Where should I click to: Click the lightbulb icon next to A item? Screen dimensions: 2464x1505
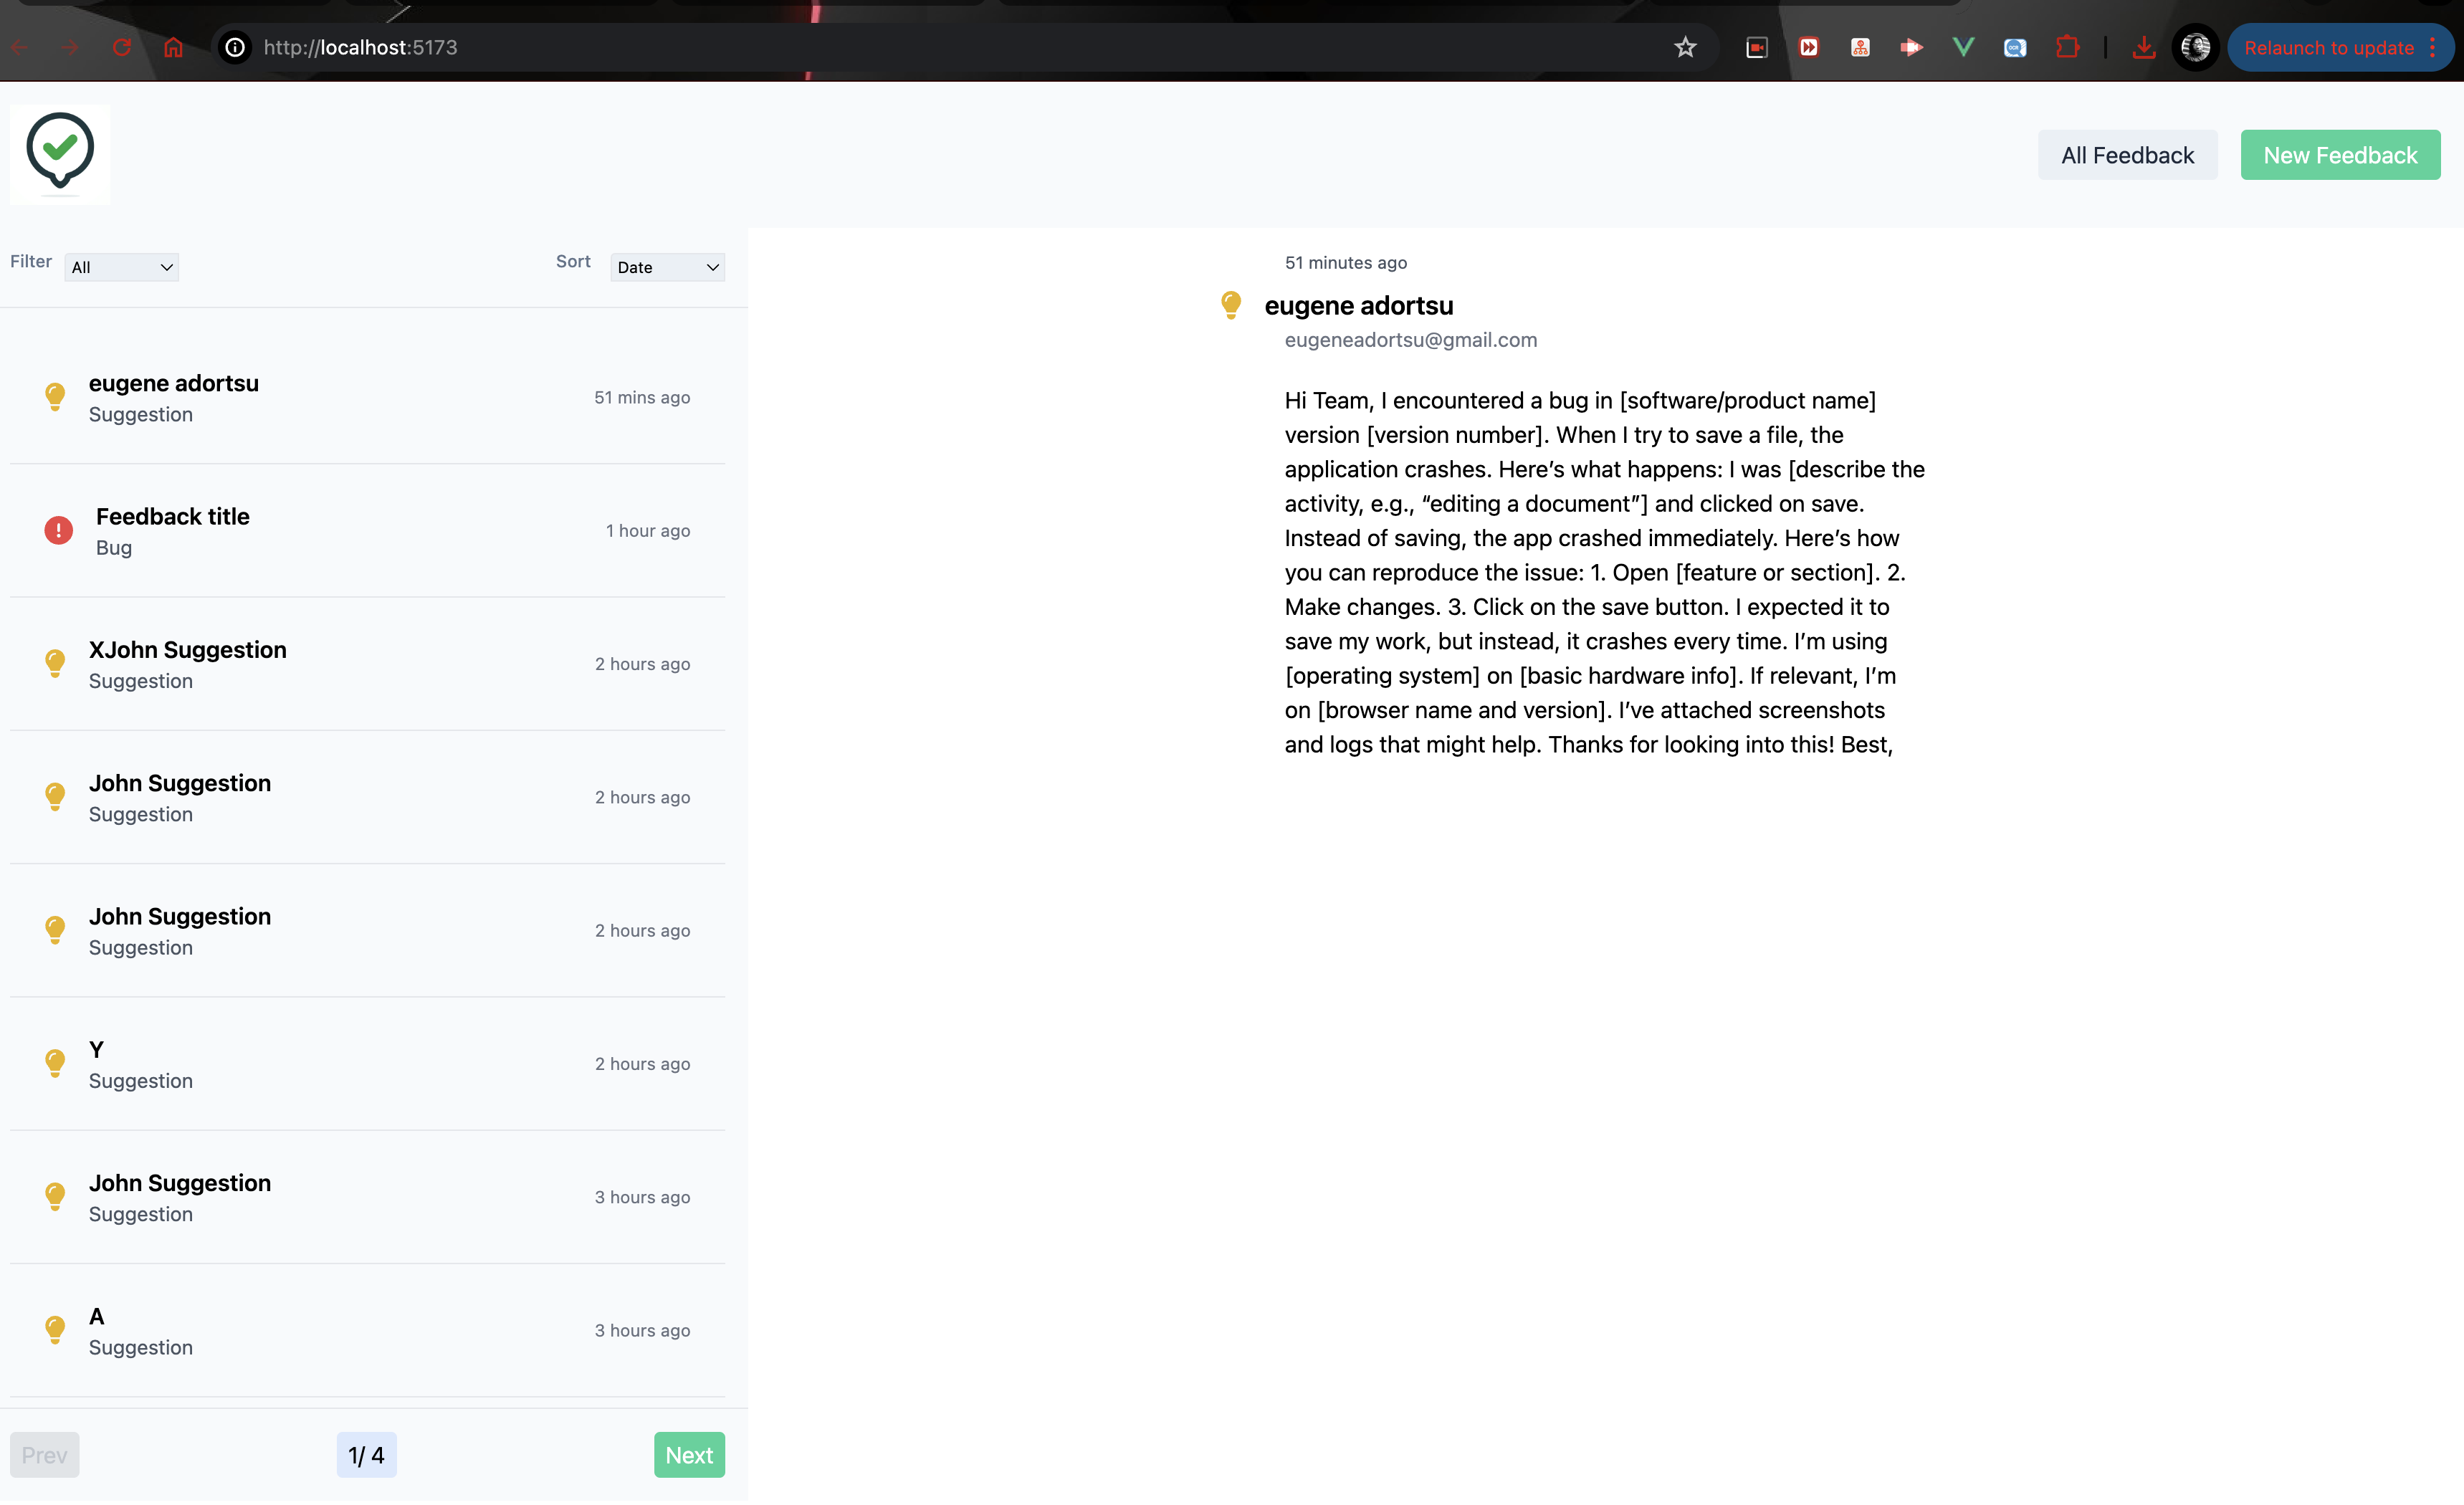click(55, 1329)
